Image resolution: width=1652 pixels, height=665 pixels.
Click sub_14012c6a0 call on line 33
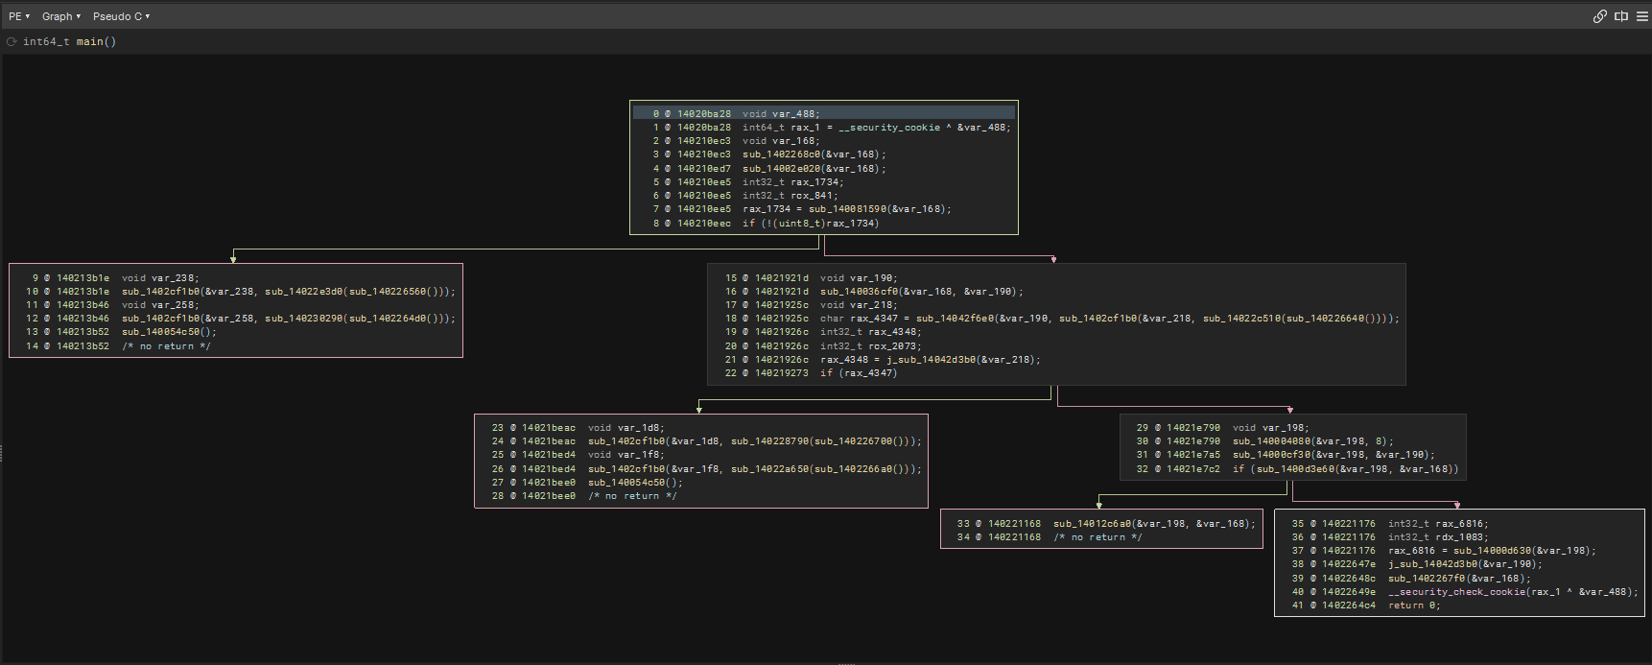pyautogui.click(x=1093, y=524)
